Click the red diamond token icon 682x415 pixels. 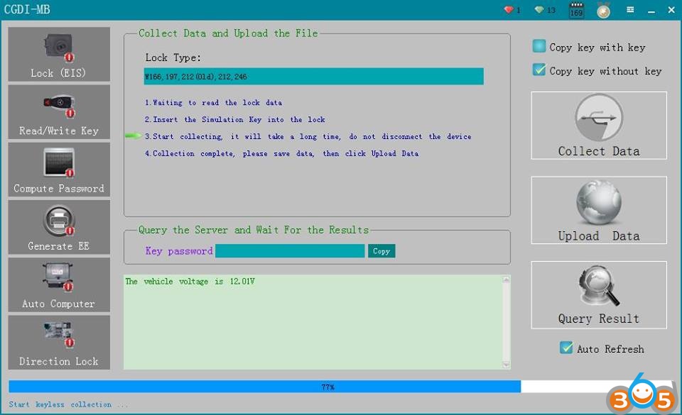tap(509, 10)
